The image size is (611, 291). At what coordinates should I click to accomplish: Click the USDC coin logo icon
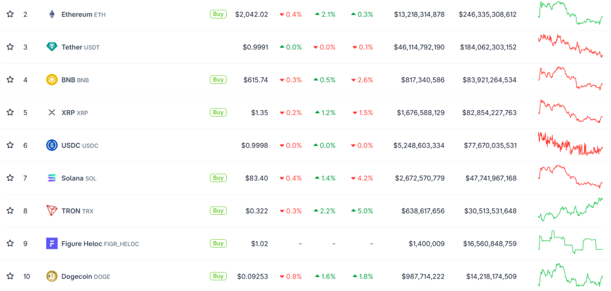52,145
